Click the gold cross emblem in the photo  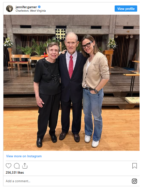[60, 34]
